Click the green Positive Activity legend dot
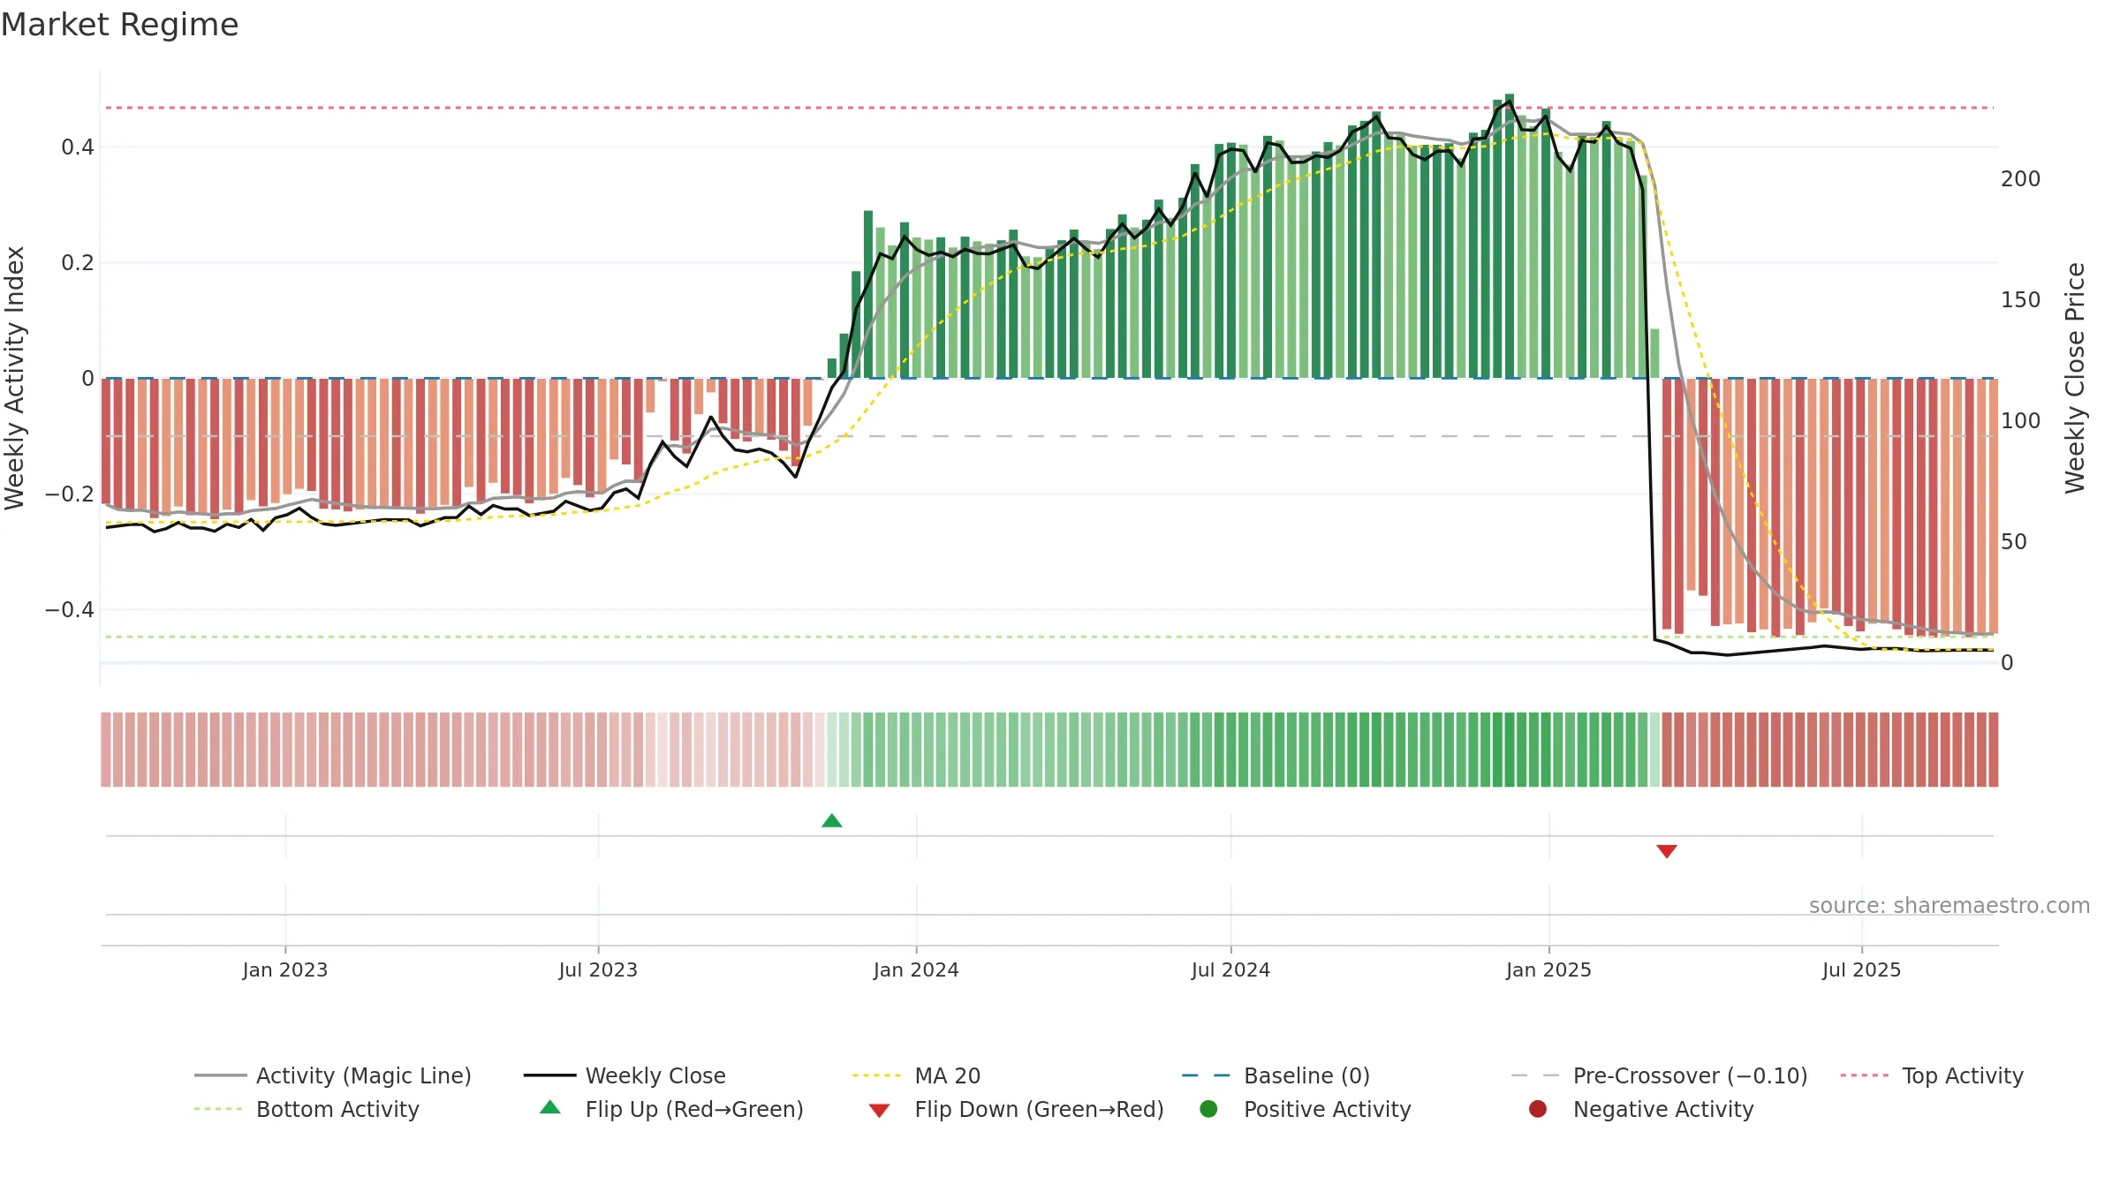The width and height of the screenshot is (2120, 1192). 1209,1109
